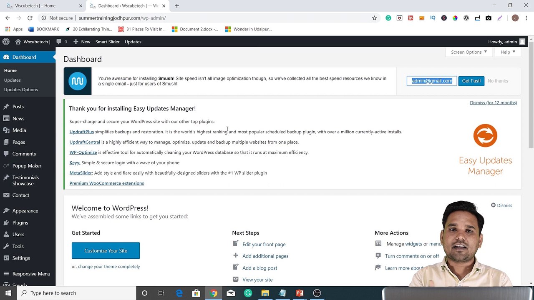Open Smart Slider in admin bar
Screen dimensions: 534x300
107,42
